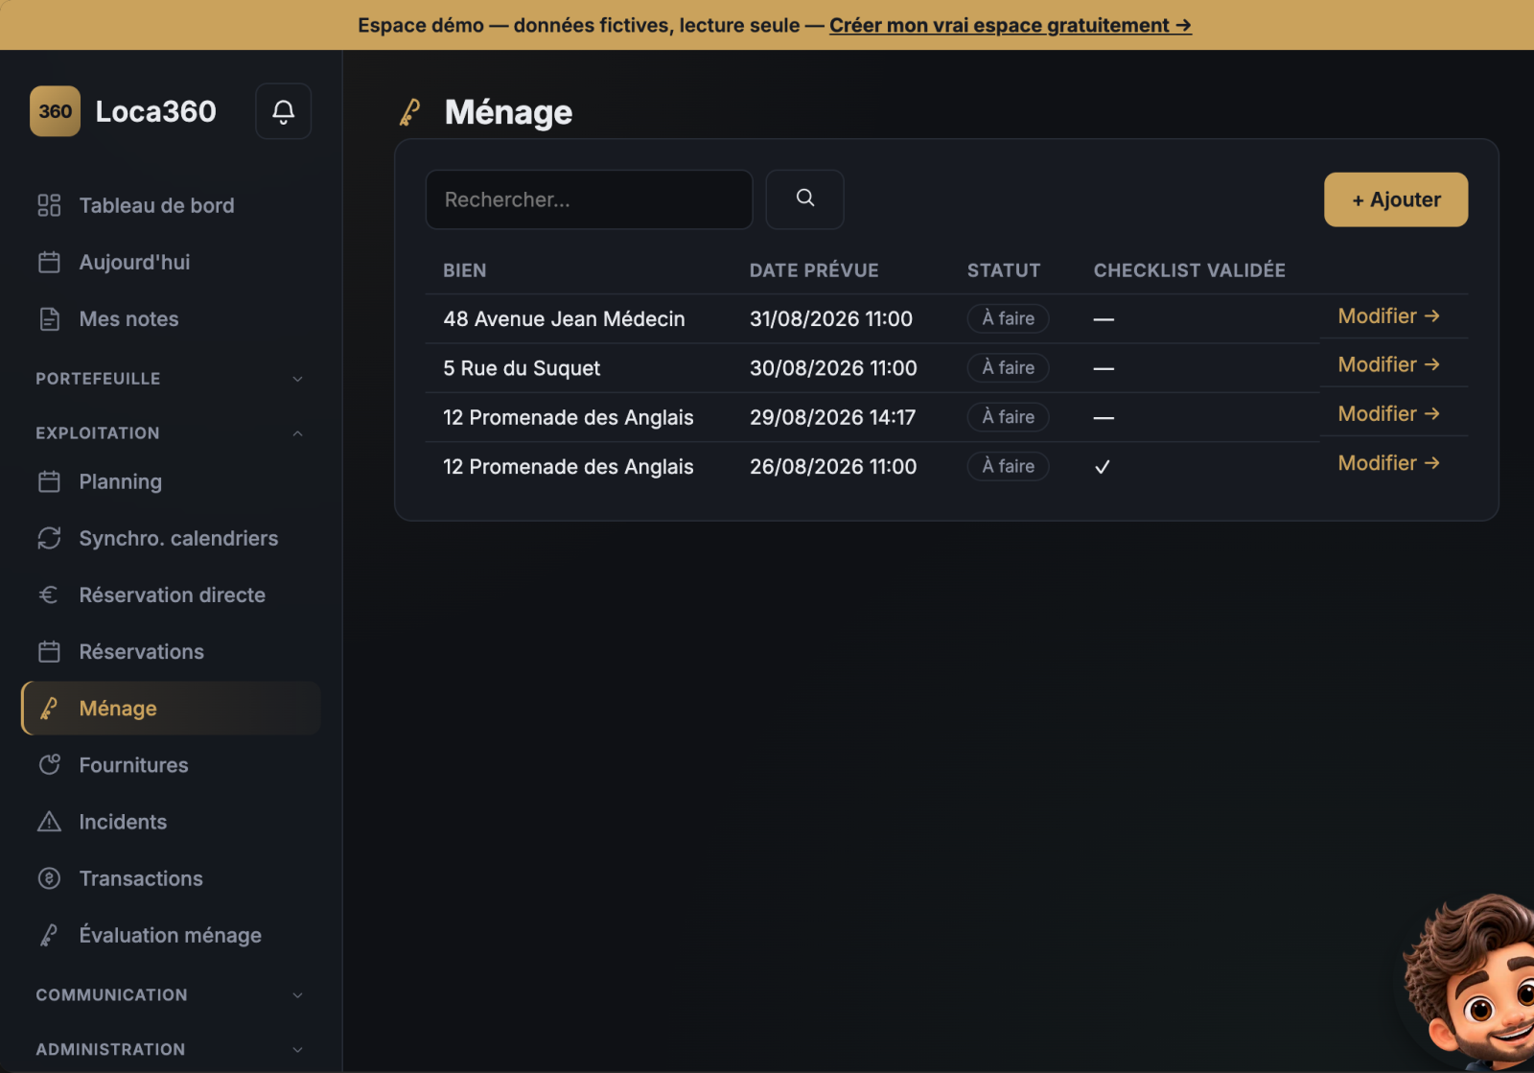Click the CHECKLIST VALIDÉE column header
This screenshot has height=1073, width=1534.
[x=1190, y=270]
